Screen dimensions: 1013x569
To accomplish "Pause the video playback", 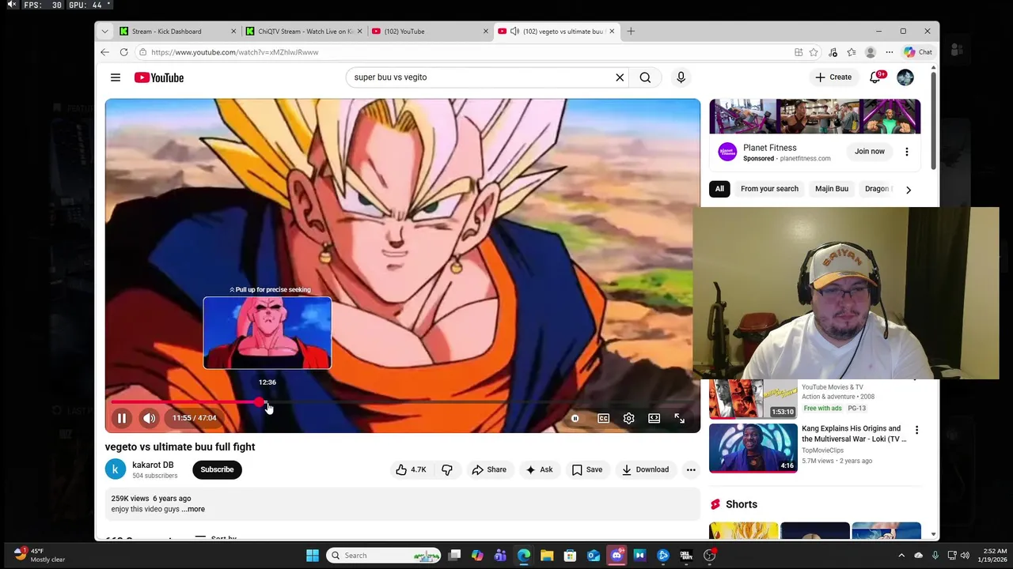I will [x=122, y=418].
